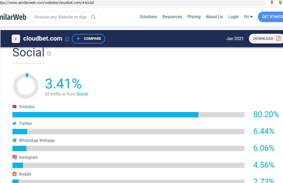
Task: Click the red key browser extension icon
Action: [x=272, y=3]
